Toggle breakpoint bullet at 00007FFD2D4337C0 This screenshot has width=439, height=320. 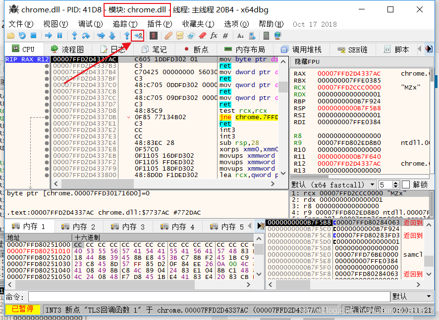(x=47, y=85)
